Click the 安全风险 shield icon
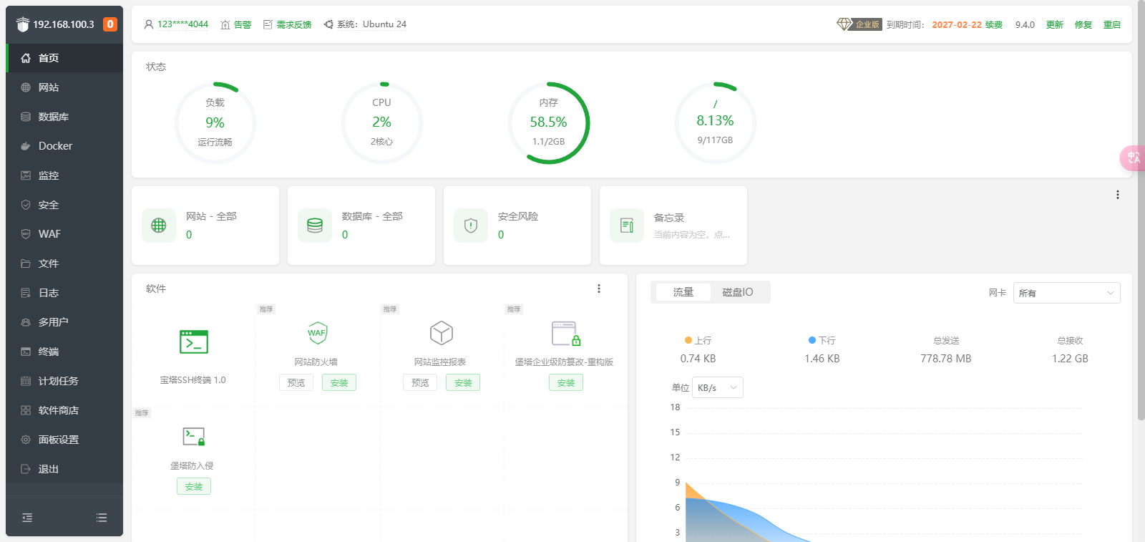This screenshot has width=1145, height=542. coord(471,226)
